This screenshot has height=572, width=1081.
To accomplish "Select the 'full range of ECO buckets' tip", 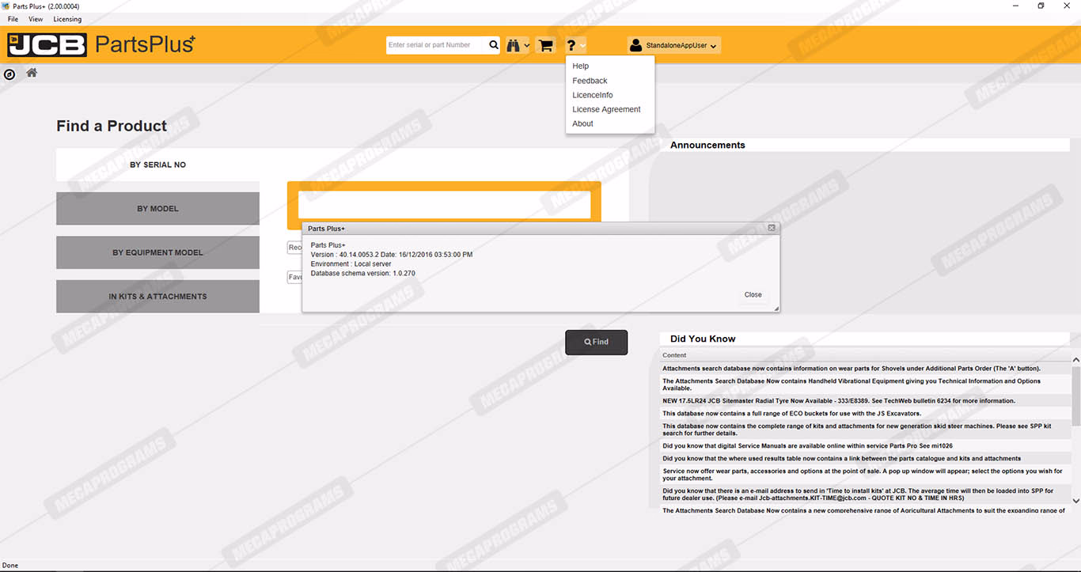I will coord(865,413).
